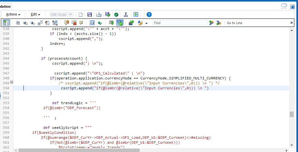Collapse the code block at line 349

[12, 82]
